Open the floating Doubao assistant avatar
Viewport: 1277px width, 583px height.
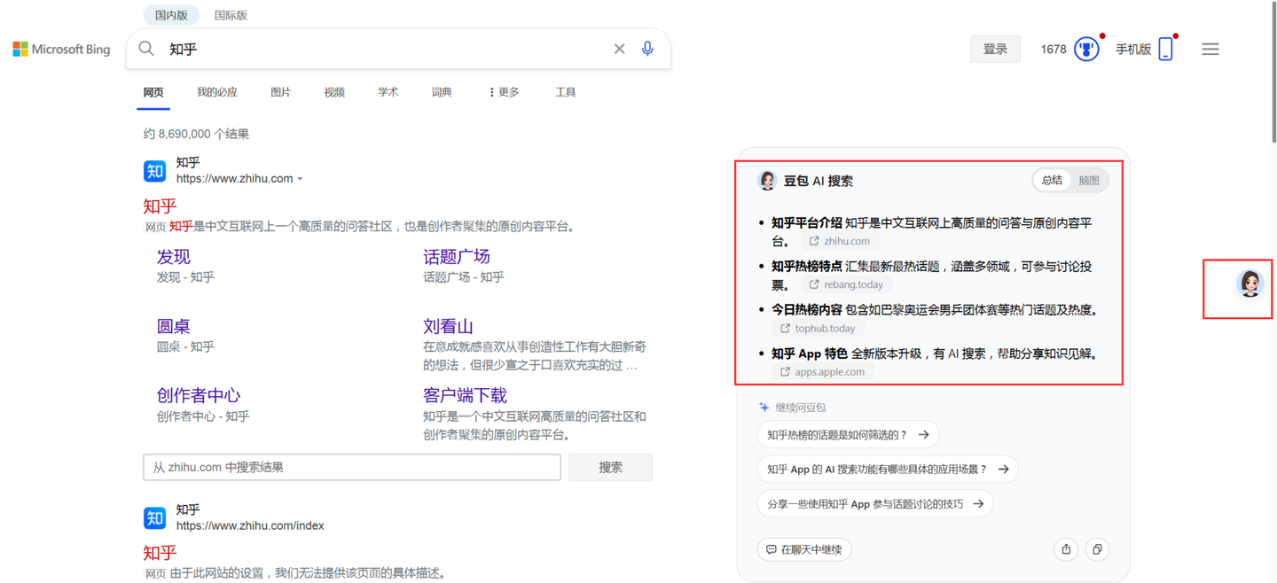tap(1250, 284)
